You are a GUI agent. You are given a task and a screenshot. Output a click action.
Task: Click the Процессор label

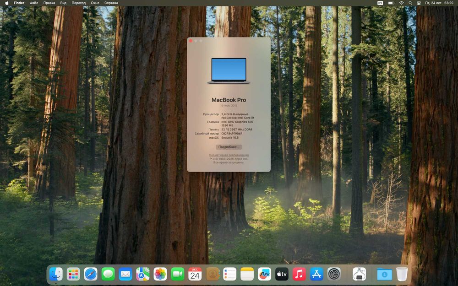coord(211,114)
